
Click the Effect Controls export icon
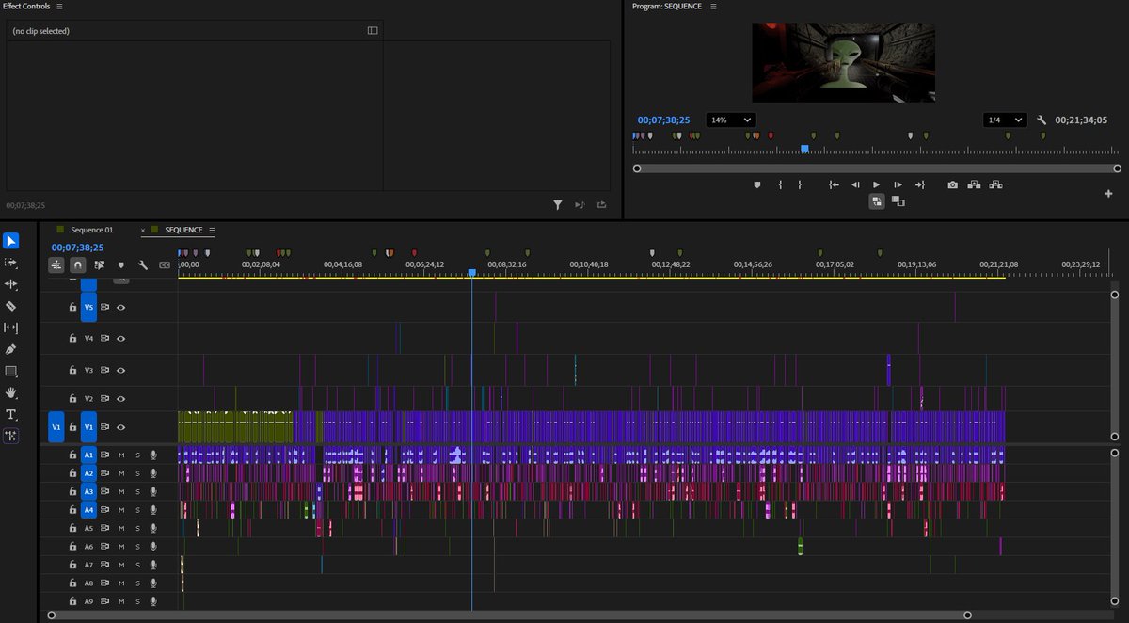[602, 204]
